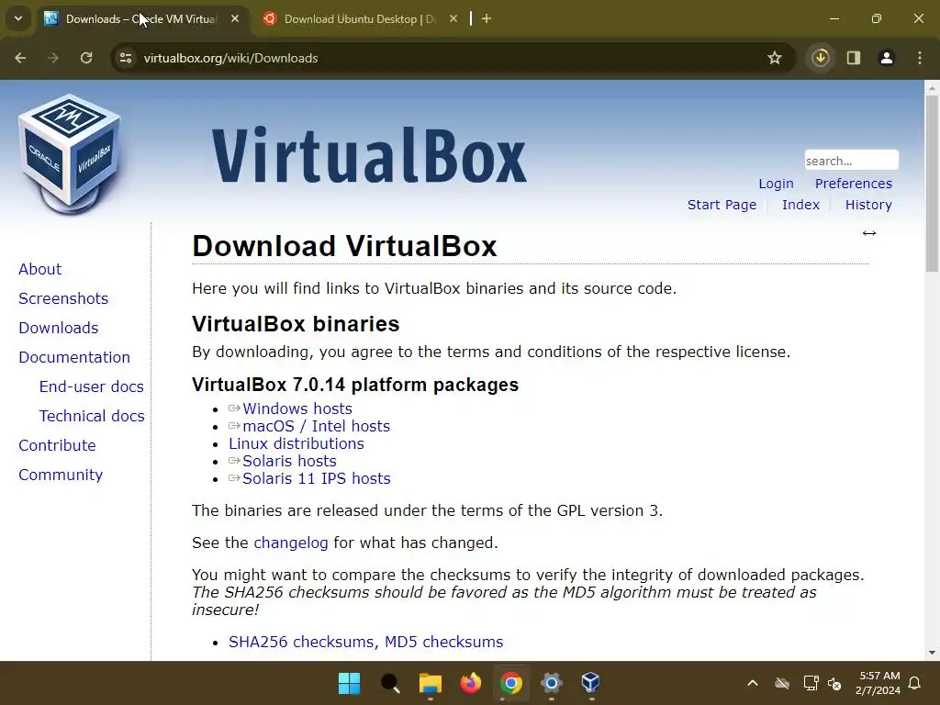Image resolution: width=940 pixels, height=705 pixels.
Task: Switch to the Download Ubuntu Desktop tab
Action: 360,18
